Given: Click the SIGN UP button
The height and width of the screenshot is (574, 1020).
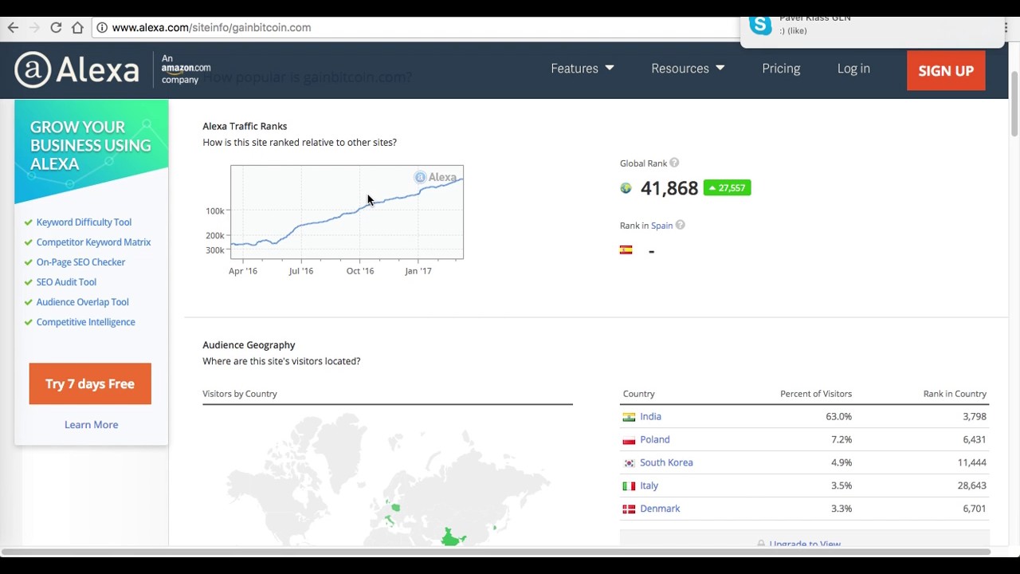Looking at the screenshot, I should point(946,71).
